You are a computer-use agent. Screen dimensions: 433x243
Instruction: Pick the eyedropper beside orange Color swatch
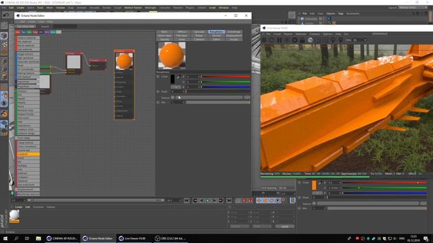point(320,183)
